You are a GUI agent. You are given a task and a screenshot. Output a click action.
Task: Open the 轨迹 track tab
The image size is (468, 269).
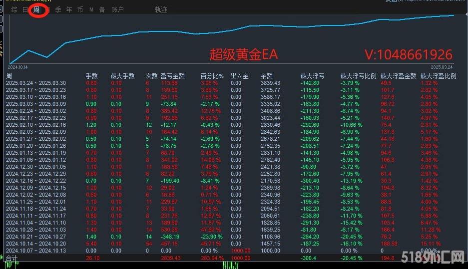point(161,9)
